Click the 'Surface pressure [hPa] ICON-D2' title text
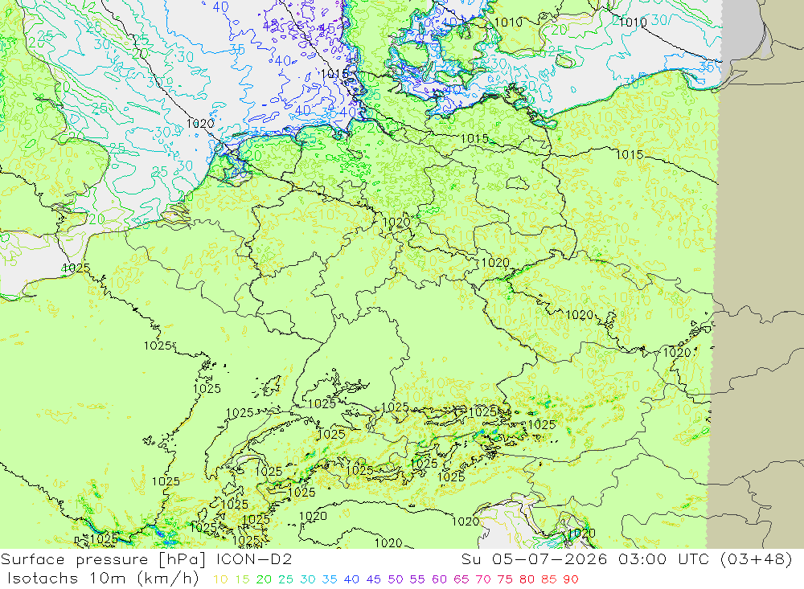The height and width of the screenshot is (589, 804). (x=146, y=559)
